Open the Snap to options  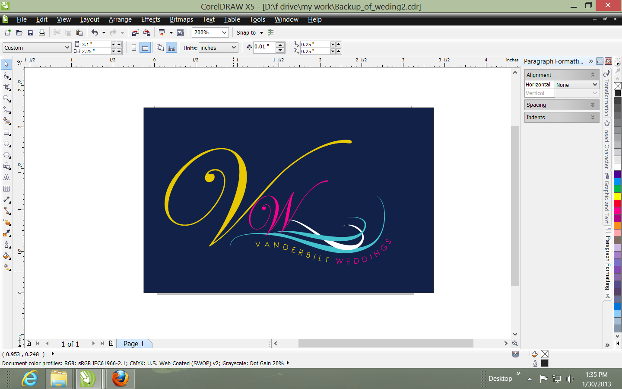[x=250, y=33]
